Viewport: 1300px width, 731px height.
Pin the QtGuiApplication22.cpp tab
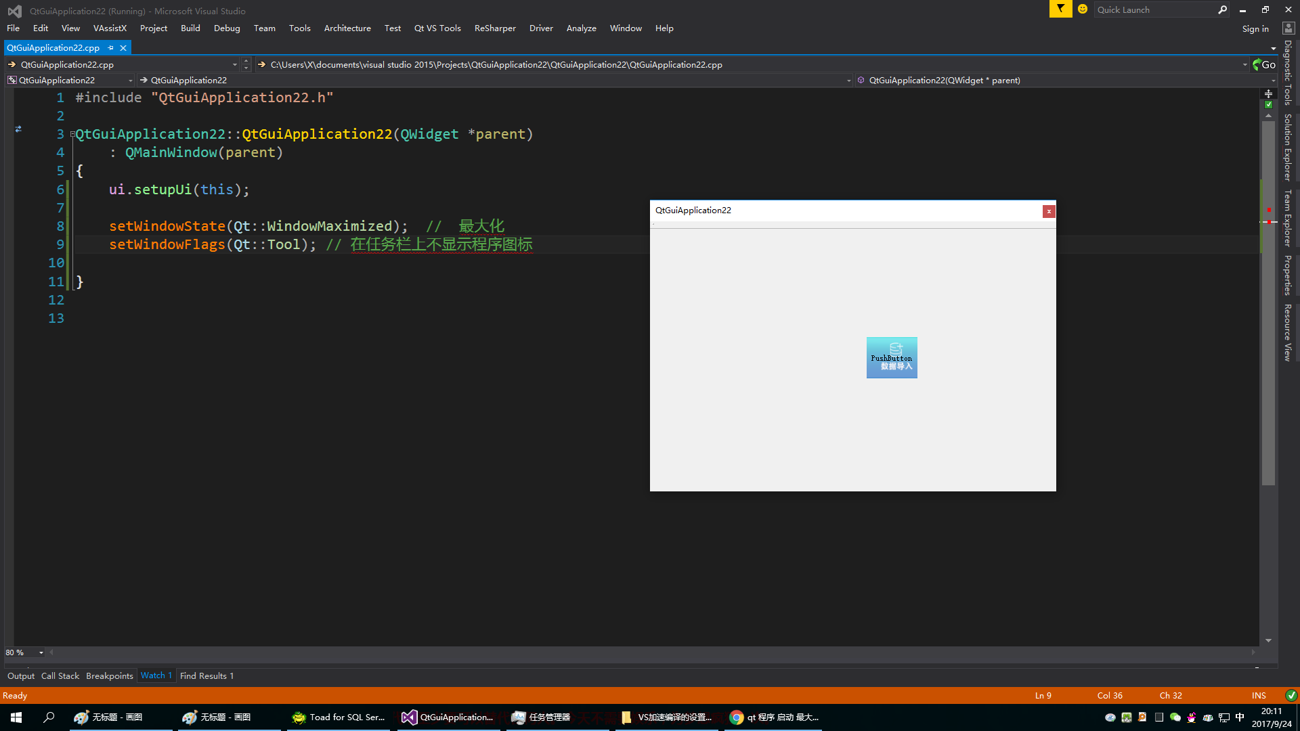[x=111, y=48]
